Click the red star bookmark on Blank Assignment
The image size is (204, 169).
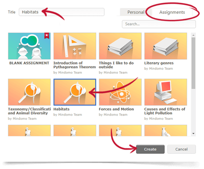coord(47,36)
